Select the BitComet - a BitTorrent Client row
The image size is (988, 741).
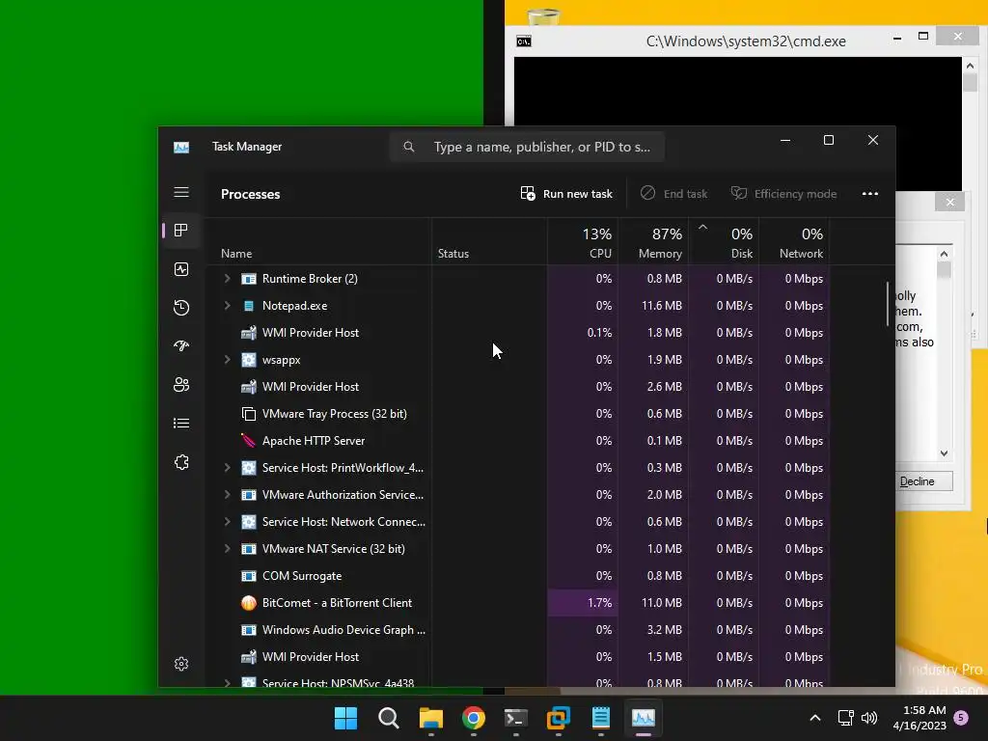click(x=518, y=603)
